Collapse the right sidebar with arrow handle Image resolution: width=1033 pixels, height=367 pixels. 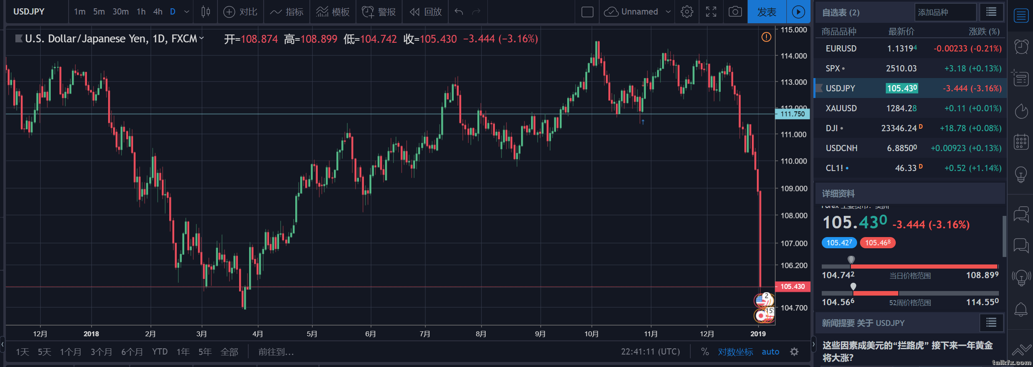(814, 344)
